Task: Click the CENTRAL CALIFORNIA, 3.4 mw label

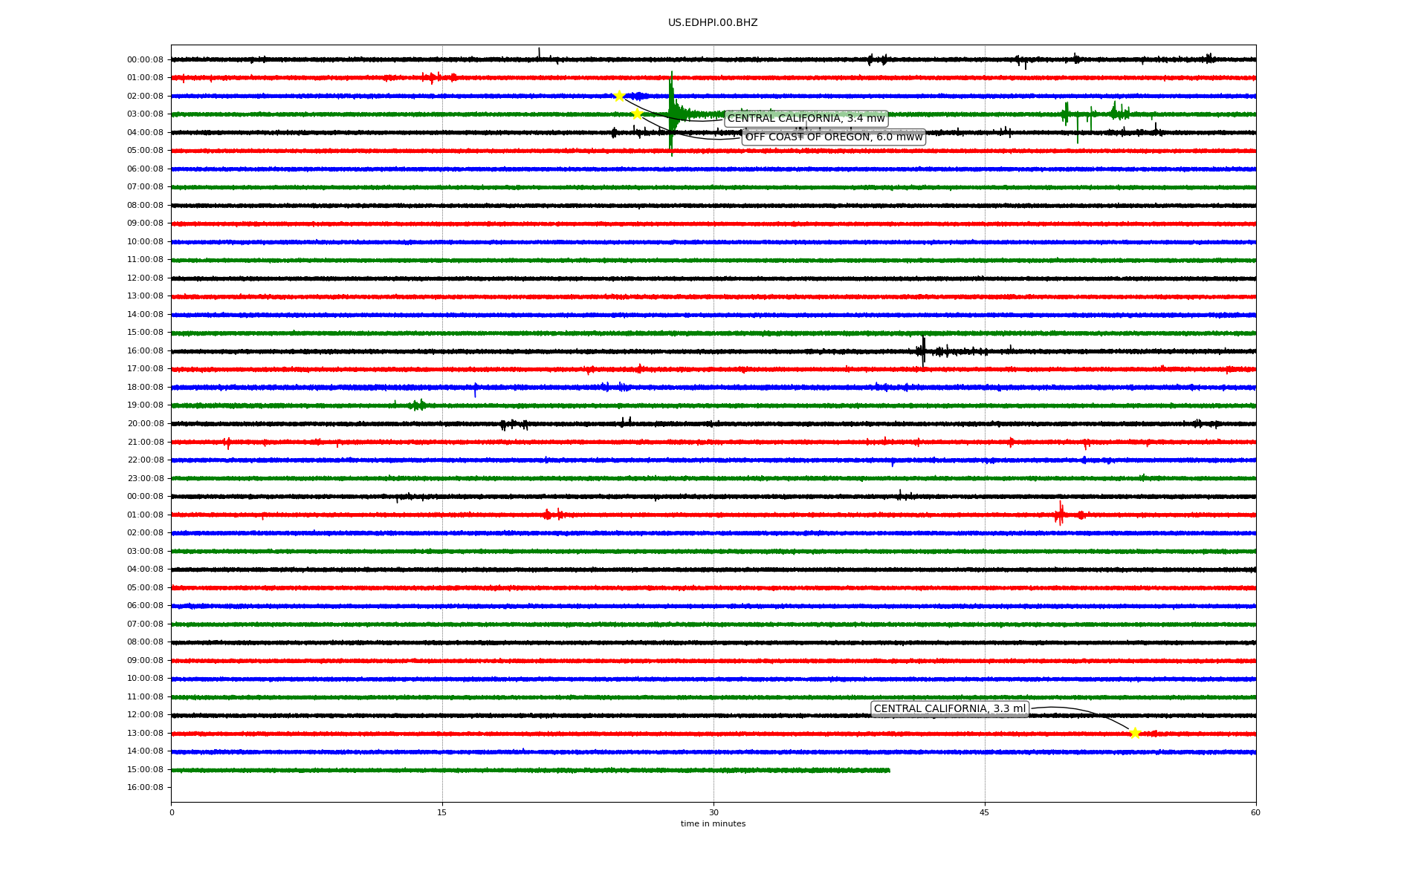Action: tap(806, 119)
